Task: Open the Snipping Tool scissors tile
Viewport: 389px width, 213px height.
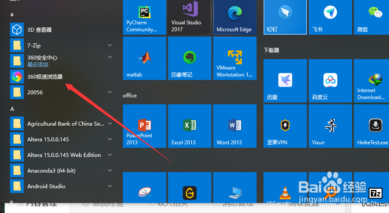Action: (145, 187)
